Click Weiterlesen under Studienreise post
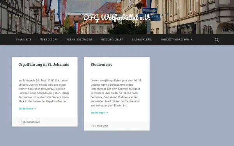This screenshot has height=146, width=234. pyautogui.click(x=99, y=113)
